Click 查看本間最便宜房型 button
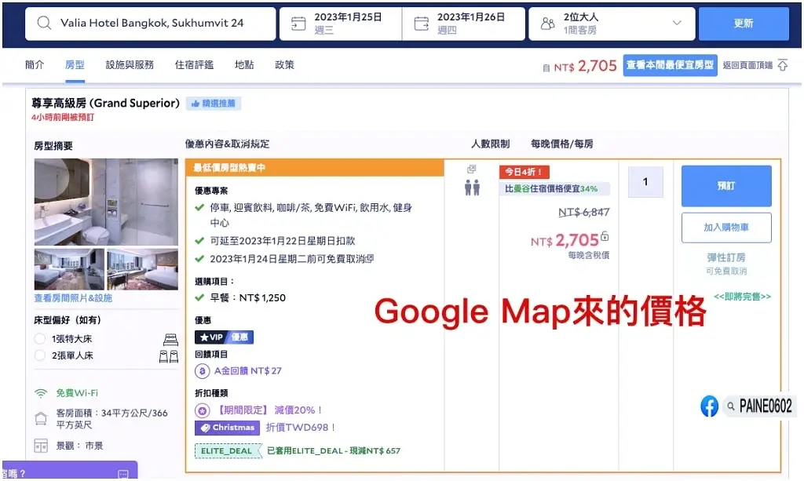This screenshot has width=804, height=481. pyautogui.click(x=670, y=66)
